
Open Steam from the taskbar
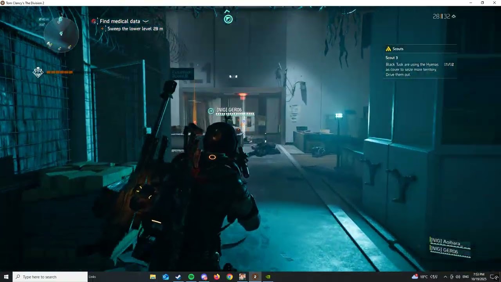click(x=178, y=277)
